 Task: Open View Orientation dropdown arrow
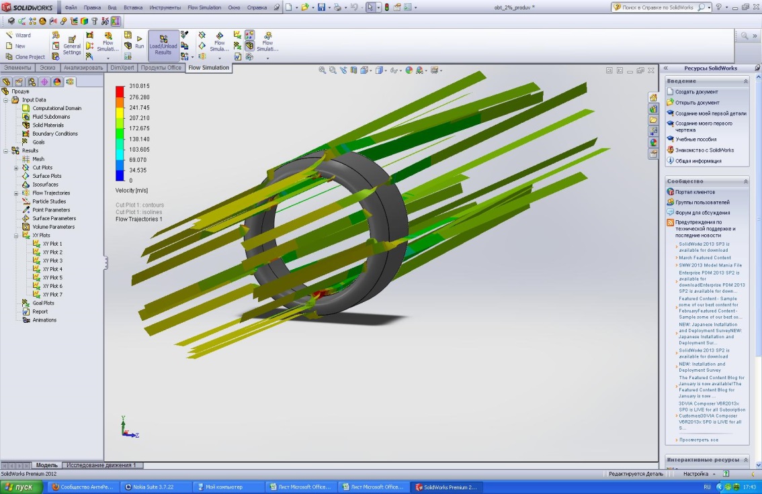point(371,71)
